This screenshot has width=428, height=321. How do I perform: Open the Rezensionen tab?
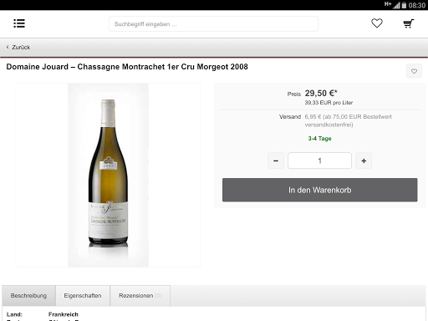pos(140,296)
